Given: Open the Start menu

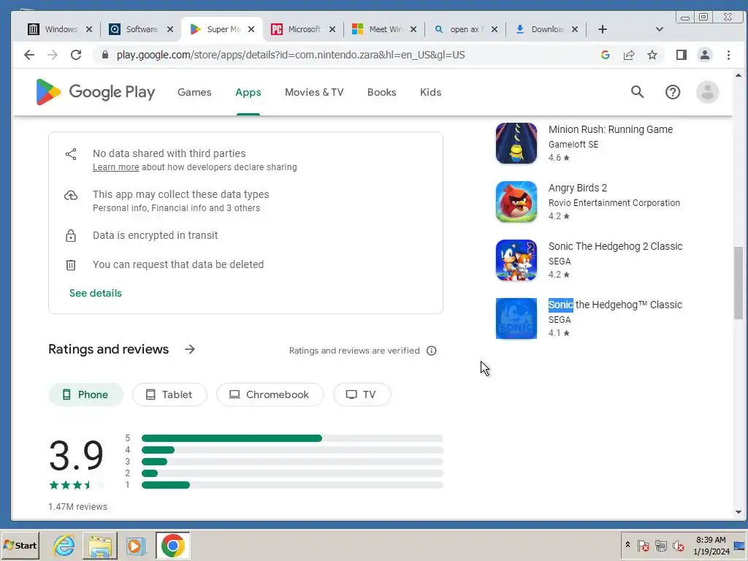Looking at the screenshot, I should coord(20,545).
